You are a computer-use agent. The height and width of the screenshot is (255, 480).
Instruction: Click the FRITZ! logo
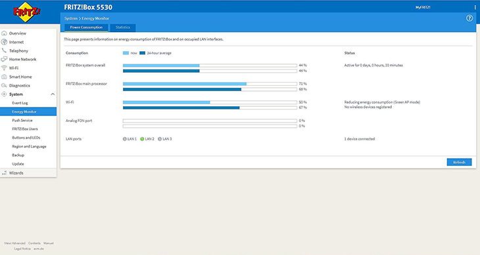tap(27, 12)
